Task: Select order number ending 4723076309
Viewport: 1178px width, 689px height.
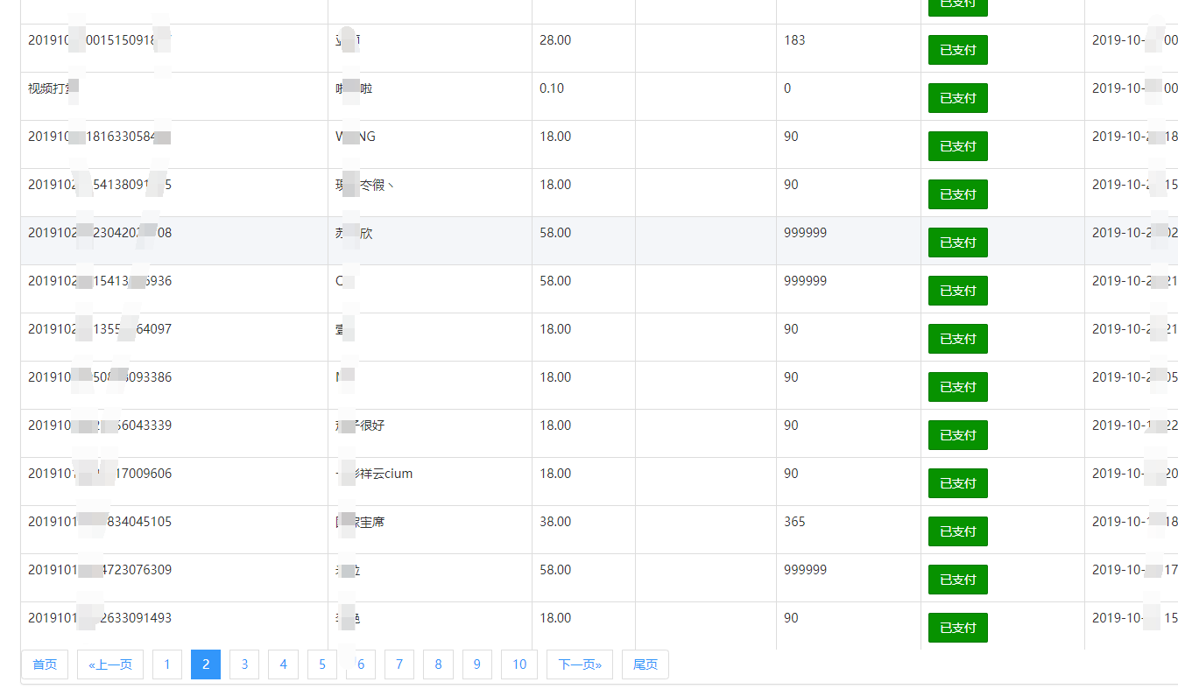Action: coord(100,570)
